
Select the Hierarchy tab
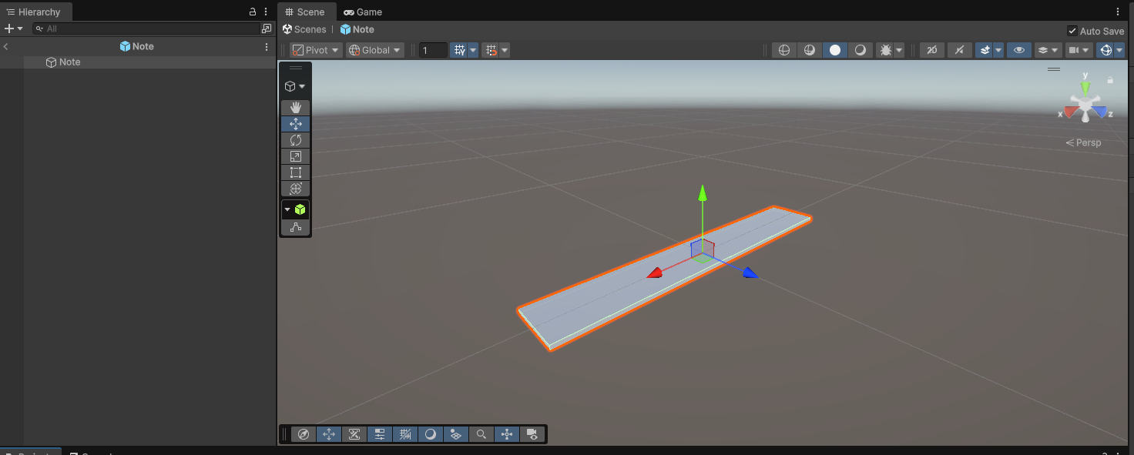tap(34, 12)
